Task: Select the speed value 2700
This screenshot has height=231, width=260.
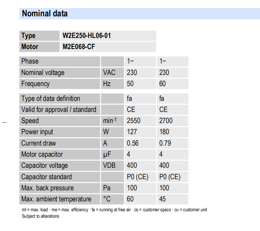Action: 166,121
